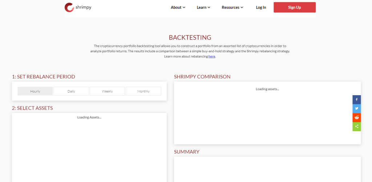Viewport: 372px width, 182px height.
Task: Select Monthly rebalance period
Action: pos(143,91)
